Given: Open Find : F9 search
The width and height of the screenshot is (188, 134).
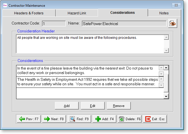Looking at the screenshot, I should tap(79, 119).
